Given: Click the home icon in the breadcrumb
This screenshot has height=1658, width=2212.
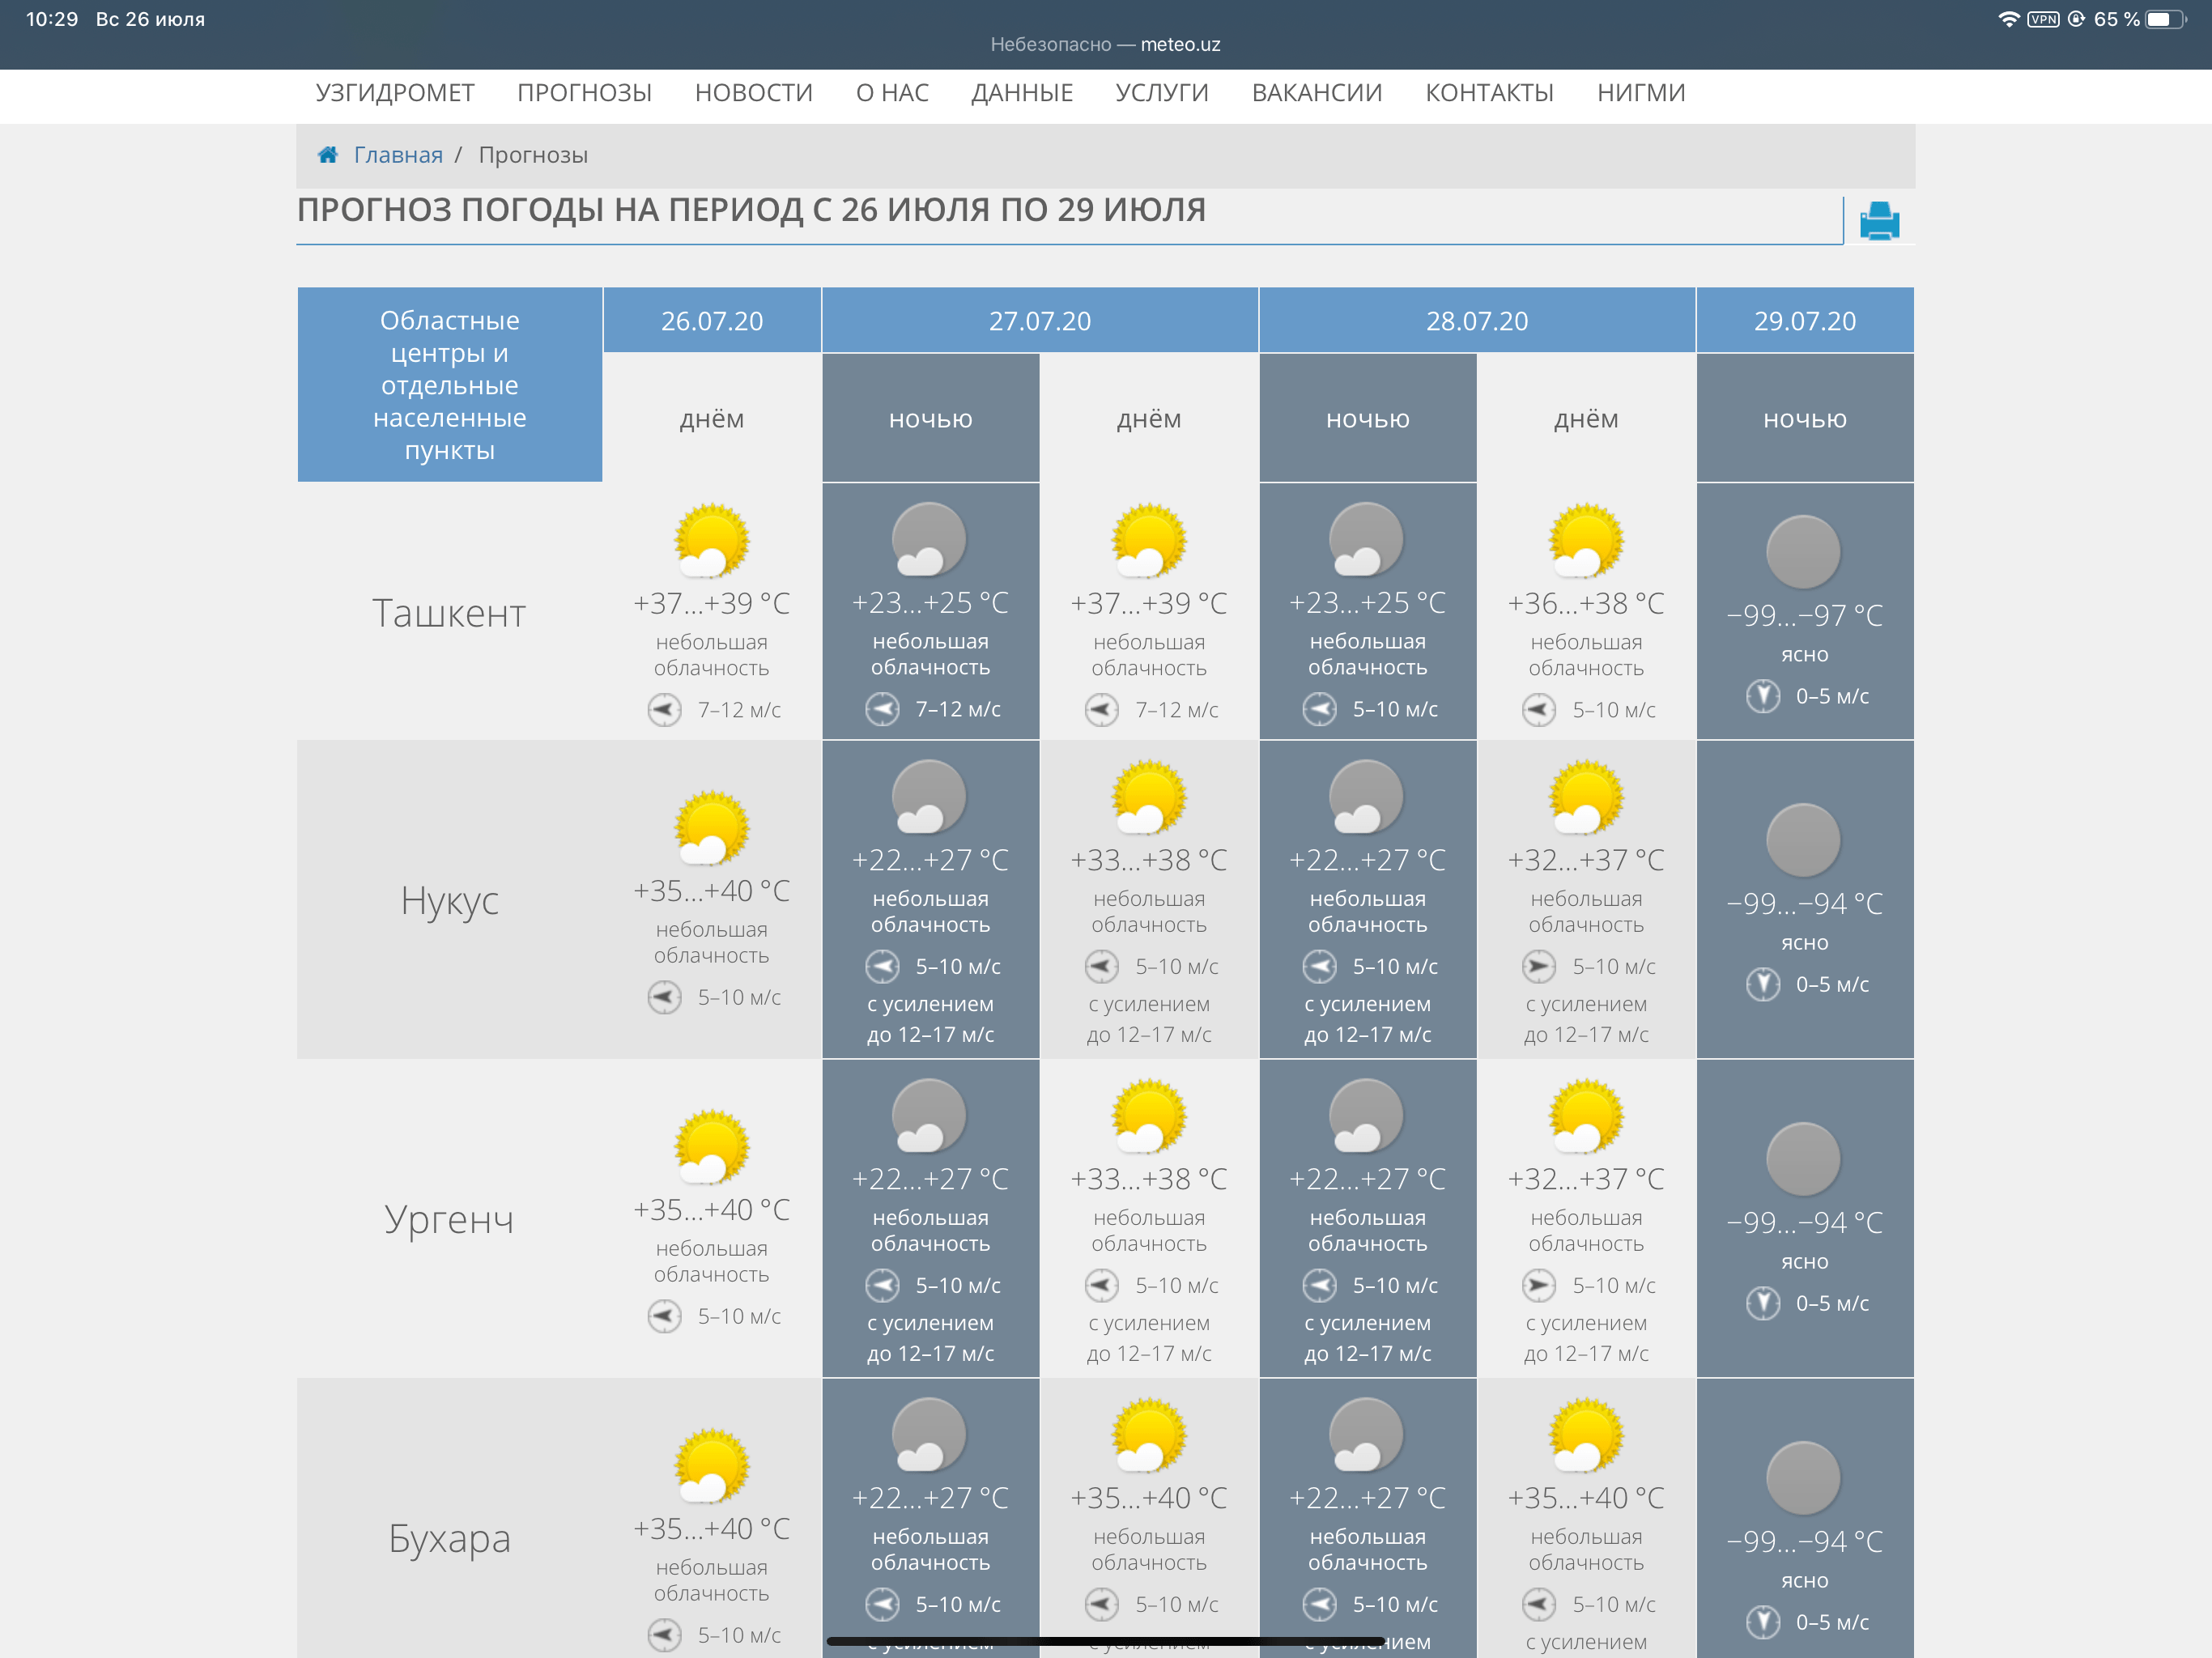Looking at the screenshot, I should [x=327, y=155].
